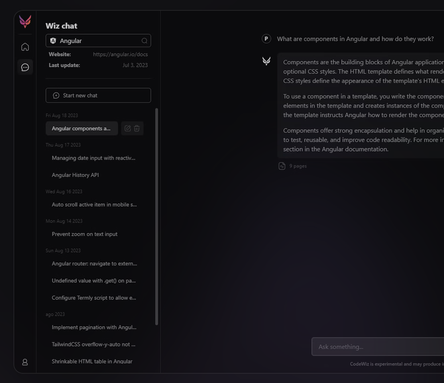
Task: Click the Thu Aug 17 2023 date label
Action: pos(63,145)
